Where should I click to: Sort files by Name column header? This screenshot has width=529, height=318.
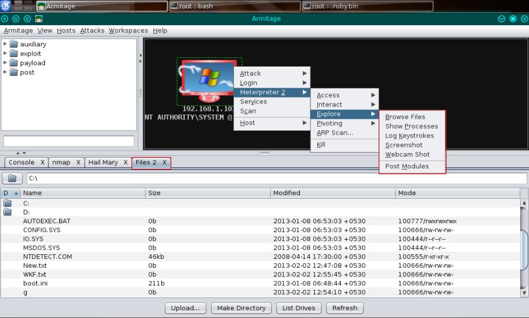[82, 193]
